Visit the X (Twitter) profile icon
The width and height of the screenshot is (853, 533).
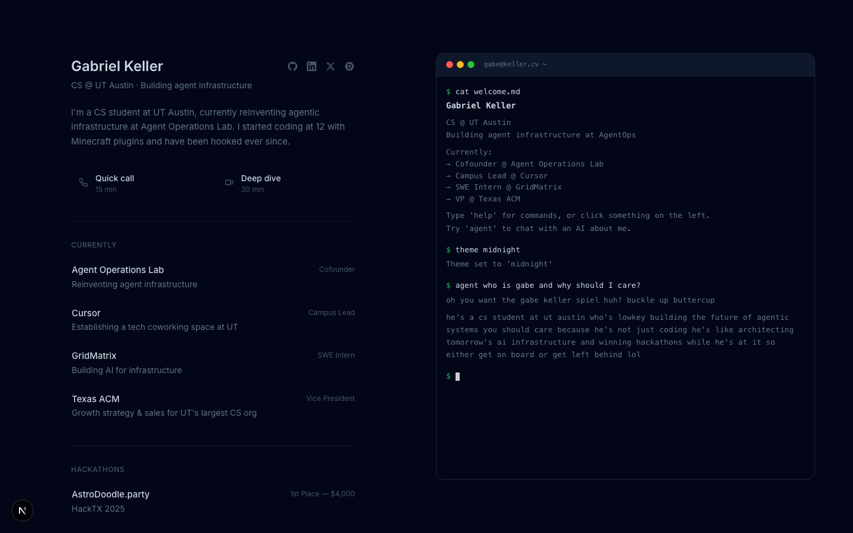331,66
